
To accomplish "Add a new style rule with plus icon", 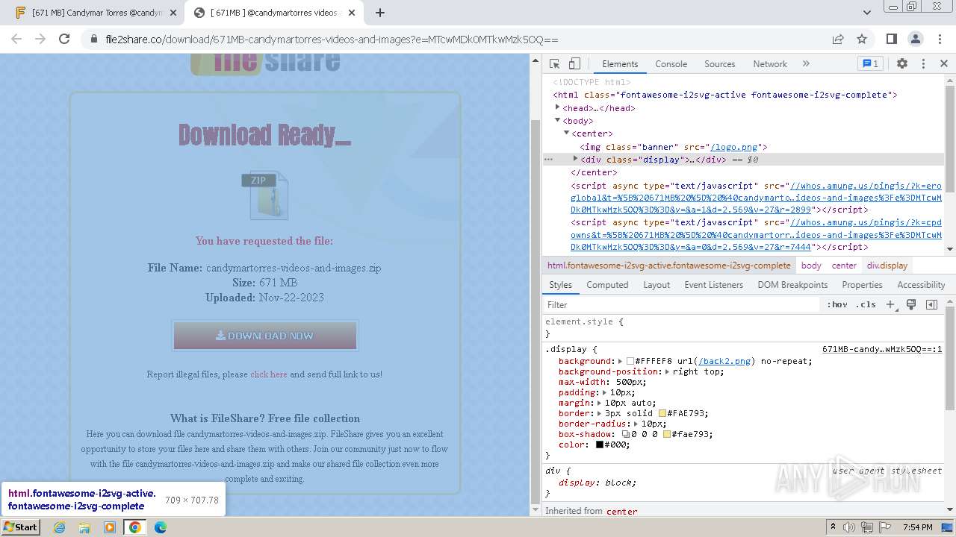I will click(x=890, y=304).
